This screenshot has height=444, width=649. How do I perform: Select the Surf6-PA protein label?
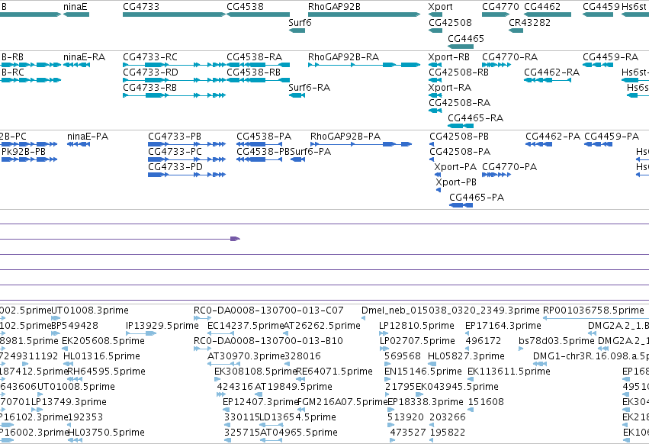[310, 152]
